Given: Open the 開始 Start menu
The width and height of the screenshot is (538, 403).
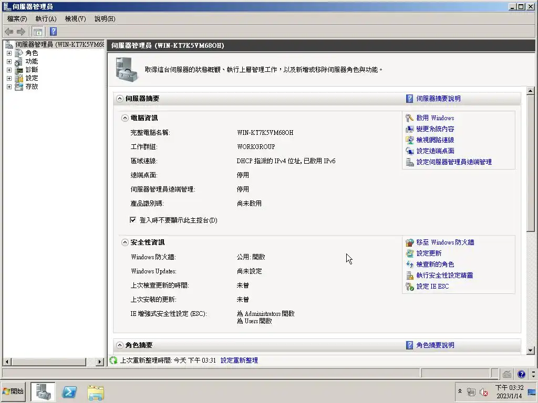Looking at the screenshot, I should pyautogui.click(x=13, y=391).
